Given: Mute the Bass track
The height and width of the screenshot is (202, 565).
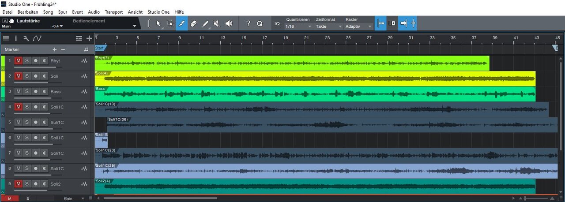Looking at the screenshot, I should (x=19, y=91).
